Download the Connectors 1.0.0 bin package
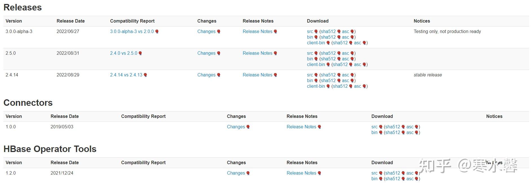The image size is (531, 187). [374, 133]
